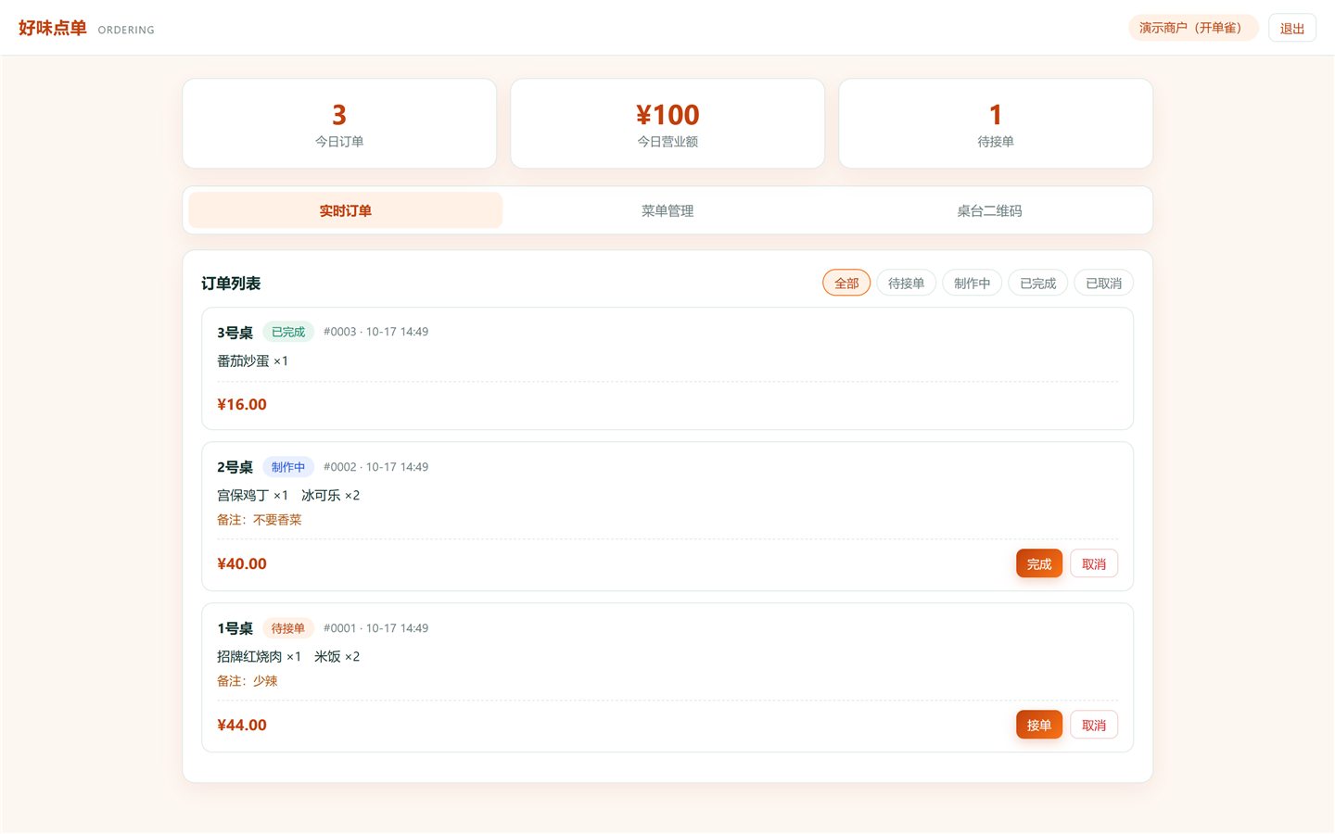1335x834 pixels.
Task: Click the note 备注：不要香菜
Action: click(x=260, y=520)
